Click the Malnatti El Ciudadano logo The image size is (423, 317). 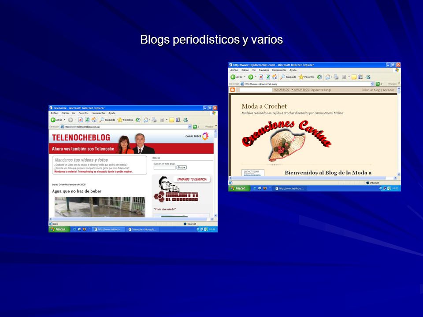(x=176, y=189)
